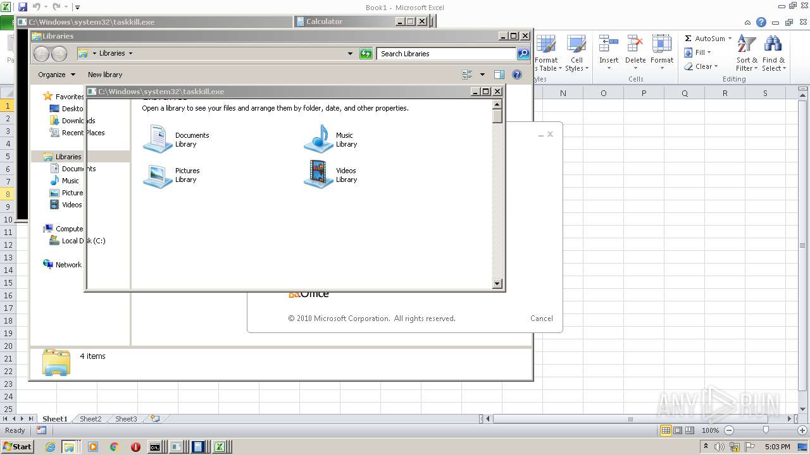The width and height of the screenshot is (810, 455).
Task: Select Local Disk (C:) in navigation pane
Action: point(77,241)
